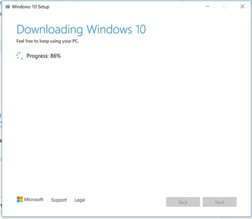This screenshot has width=252, height=219.
Task: Click the "Windows 10 Setup" window title
Action: (x=30, y=7)
